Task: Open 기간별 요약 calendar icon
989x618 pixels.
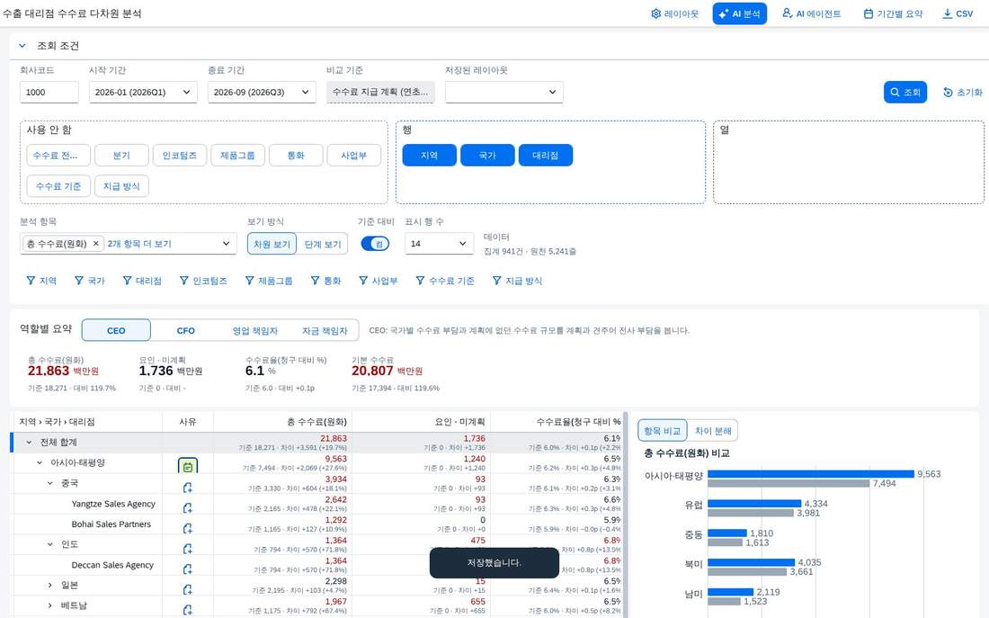Action: coord(869,13)
